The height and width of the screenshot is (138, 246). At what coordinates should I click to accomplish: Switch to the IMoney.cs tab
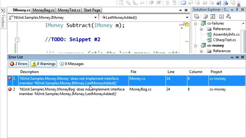coord(22,10)
